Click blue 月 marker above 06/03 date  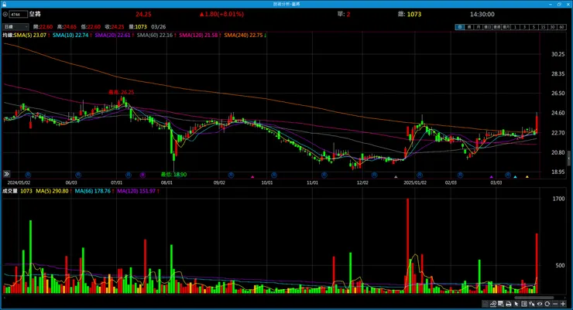pos(78,175)
